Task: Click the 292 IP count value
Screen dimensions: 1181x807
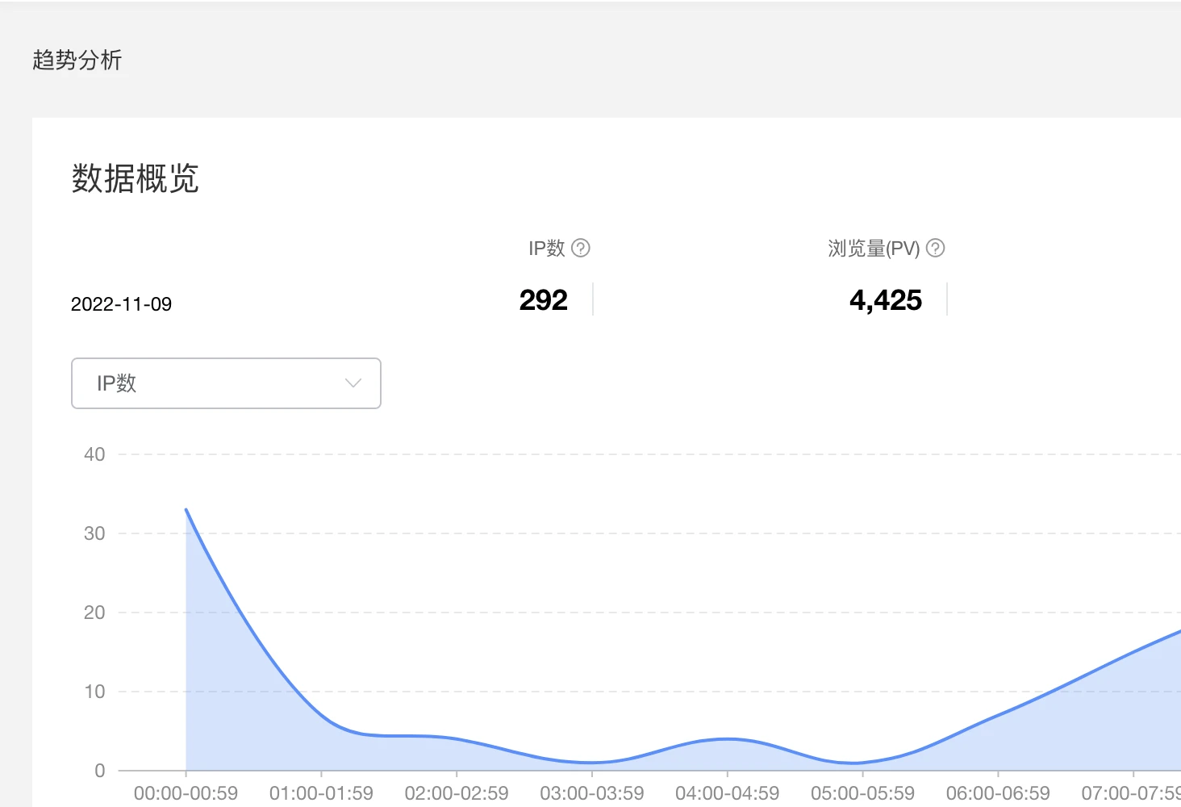Action: [x=543, y=300]
